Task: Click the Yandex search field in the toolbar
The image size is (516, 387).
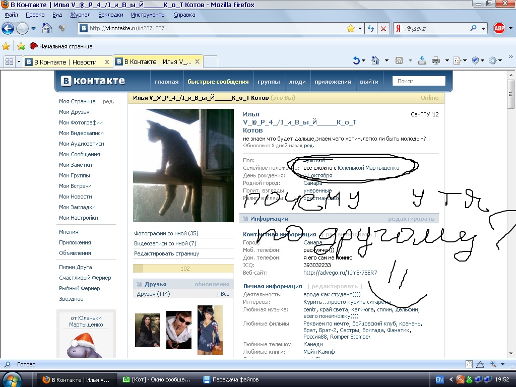Action: [435, 28]
